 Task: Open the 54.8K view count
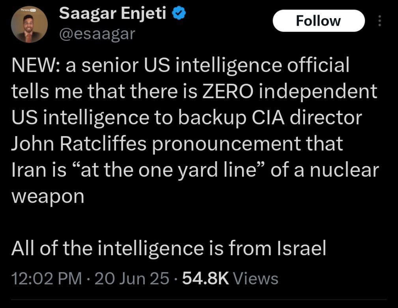206,278
